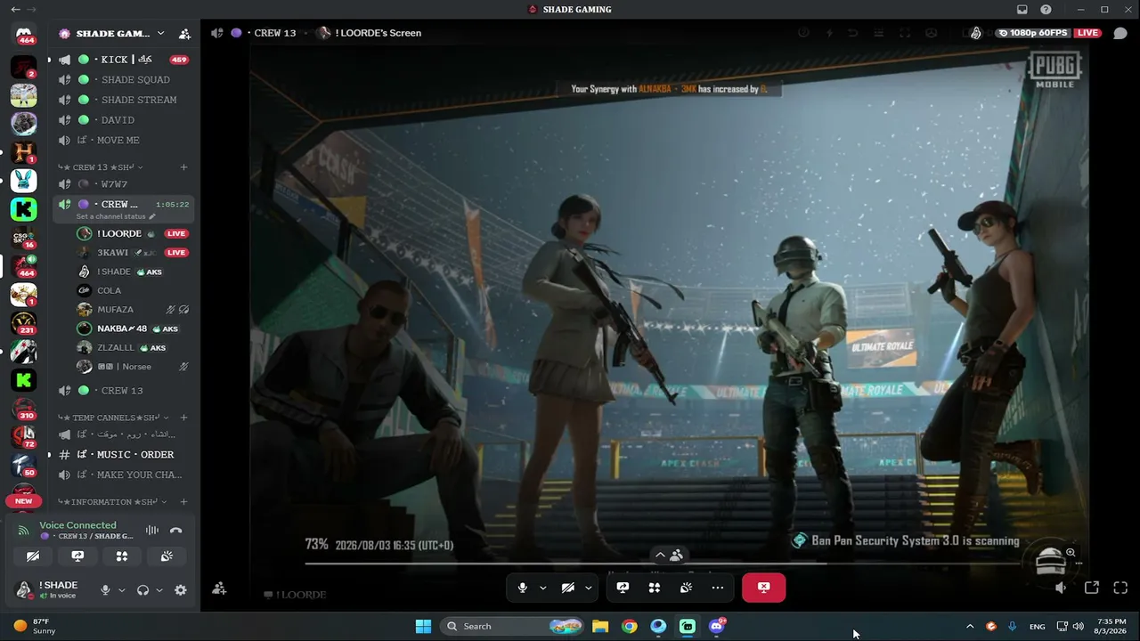The image size is (1140, 641).
Task: Create channel in TEMP CANNELS category
Action: tap(183, 418)
